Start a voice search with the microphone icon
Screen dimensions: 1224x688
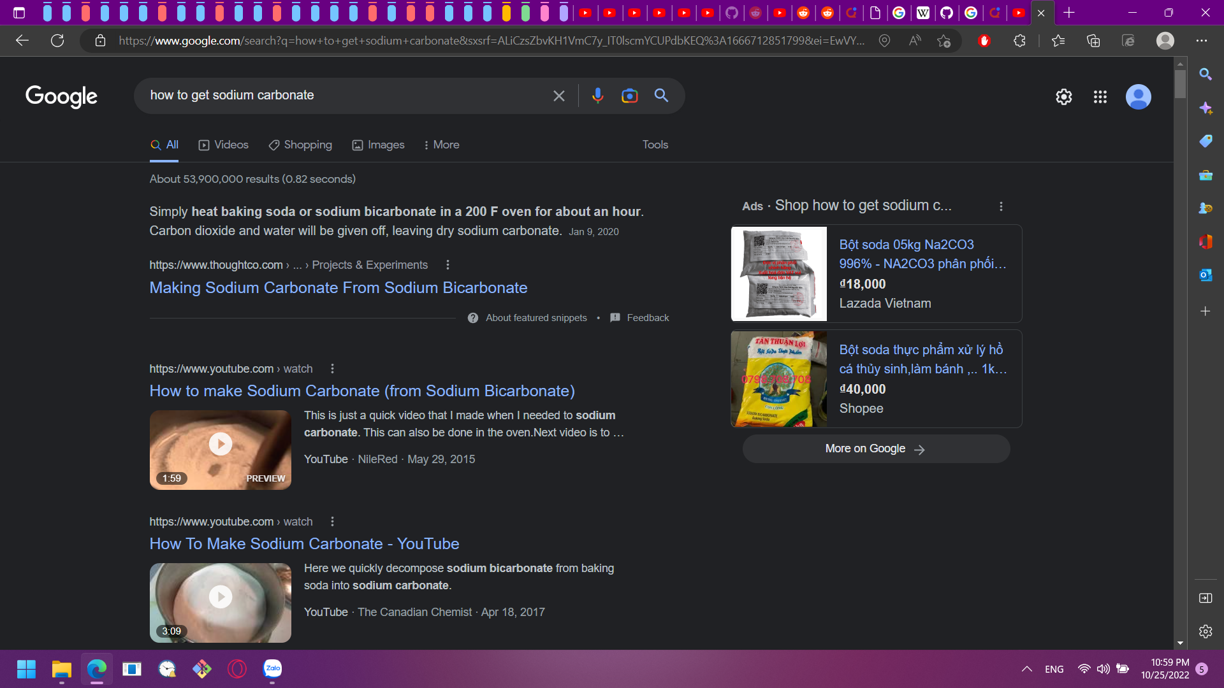point(597,96)
